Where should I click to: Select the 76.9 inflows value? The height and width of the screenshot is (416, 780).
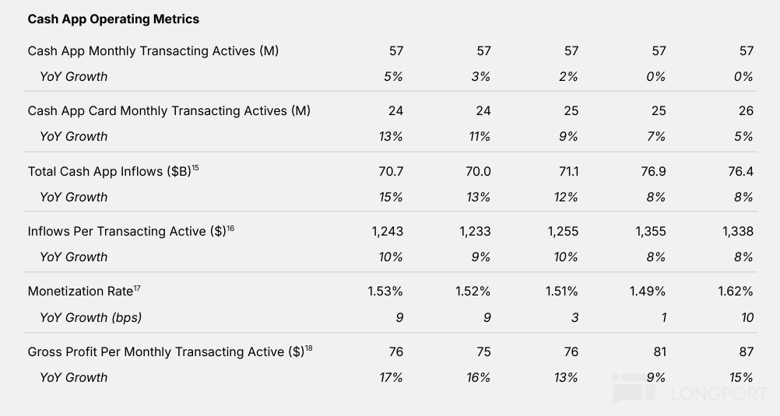pyautogui.click(x=652, y=171)
